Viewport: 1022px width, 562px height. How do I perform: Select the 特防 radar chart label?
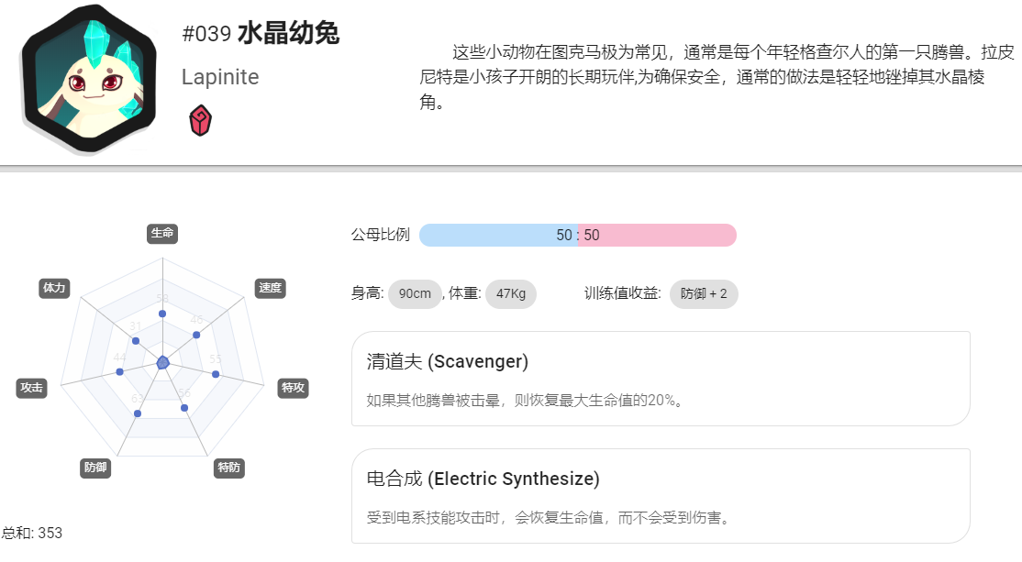click(228, 468)
